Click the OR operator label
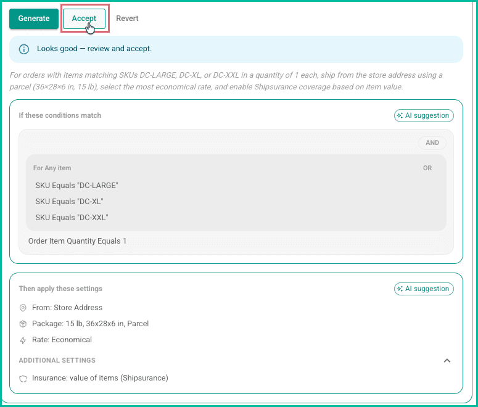Image resolution: width=478 pixels, height=407 pixels. coord(427,168)
